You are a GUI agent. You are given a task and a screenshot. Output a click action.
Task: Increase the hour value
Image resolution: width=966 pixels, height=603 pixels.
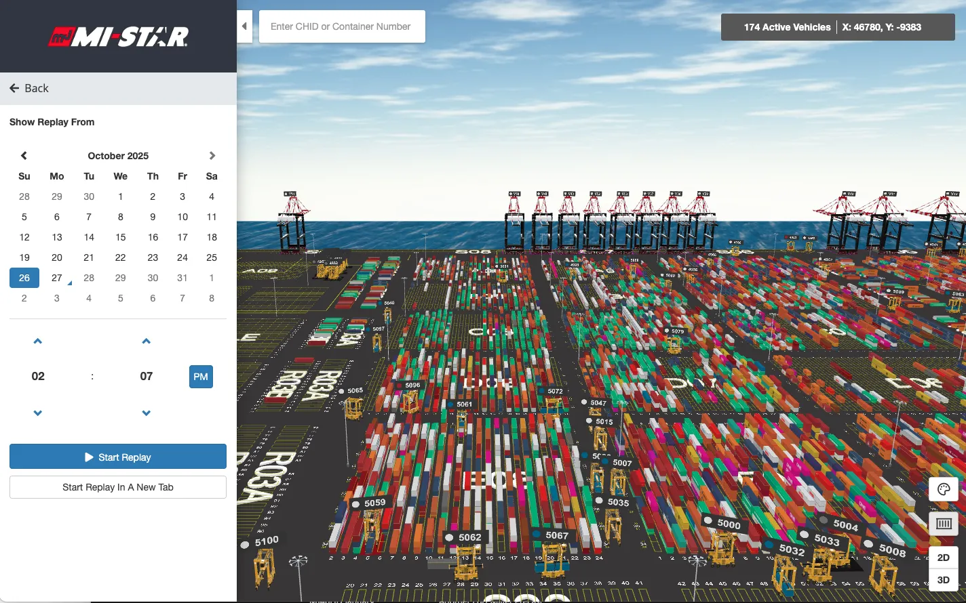pos(38,341)
